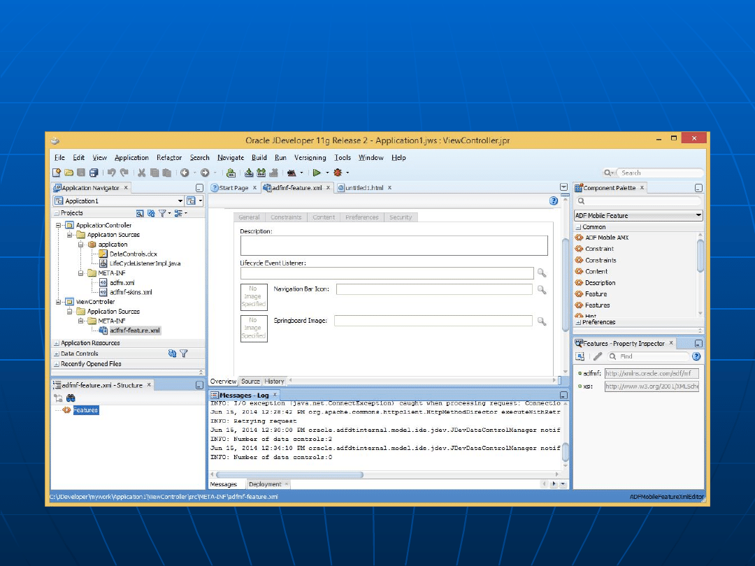Click the green Run arrow icon

[x=317, y=173]
